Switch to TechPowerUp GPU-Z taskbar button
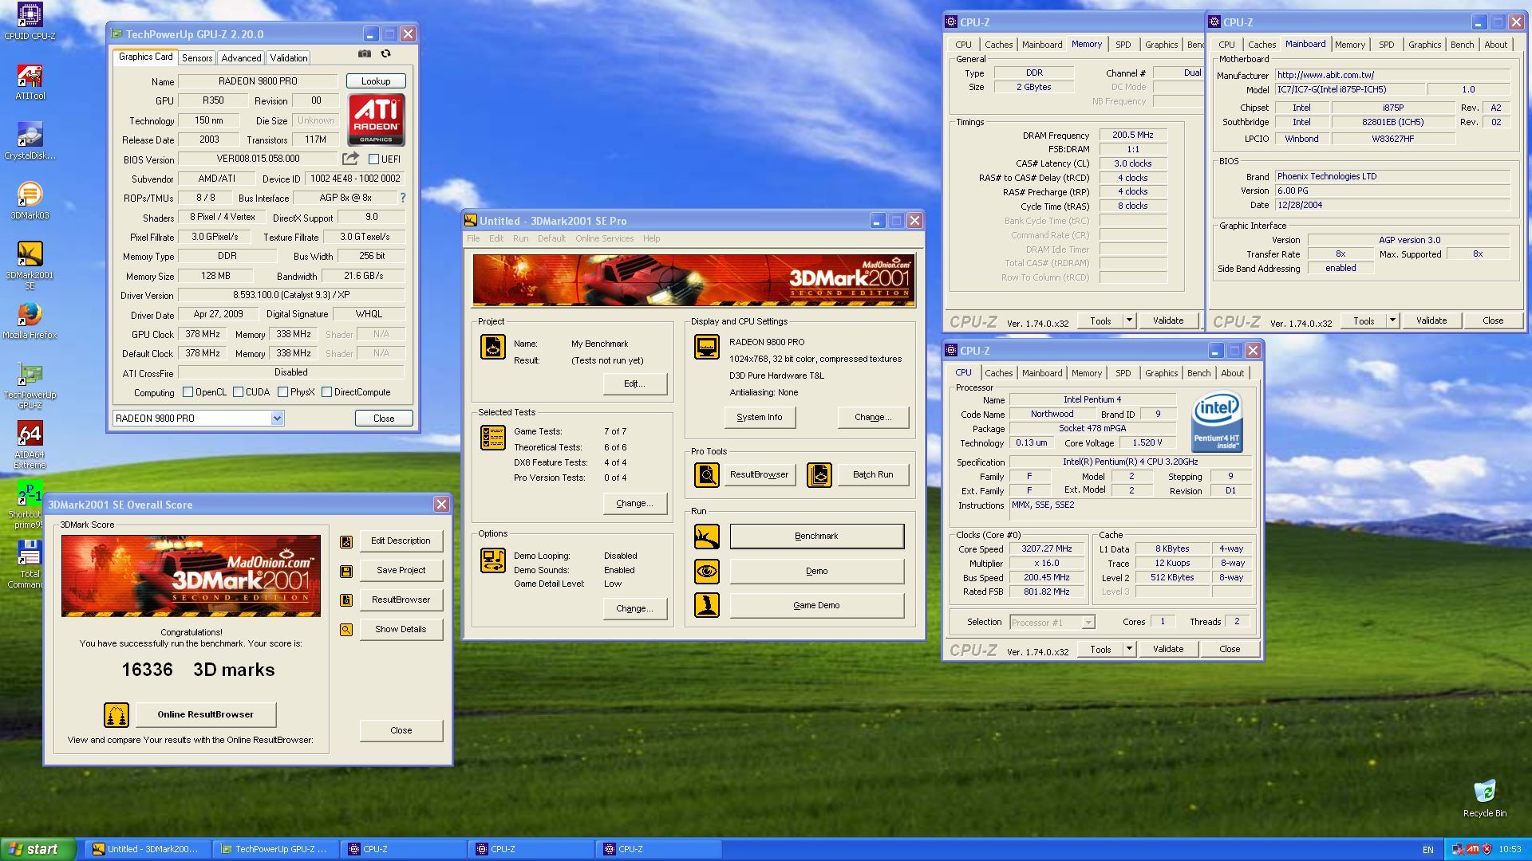 277,849
